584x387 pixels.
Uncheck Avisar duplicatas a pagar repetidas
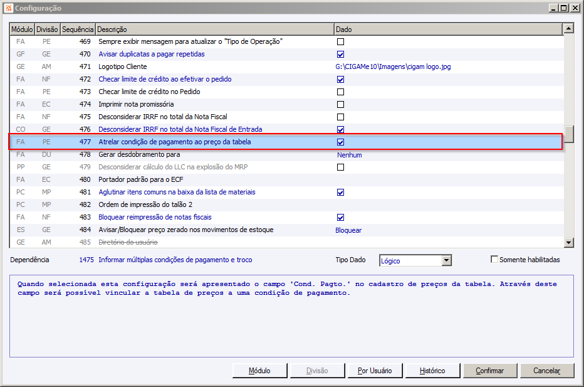[340, 55]
